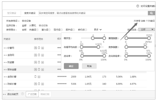The image size is (157, 101).
Task: Open the help question mark icon
Action: tap(138, 6)
